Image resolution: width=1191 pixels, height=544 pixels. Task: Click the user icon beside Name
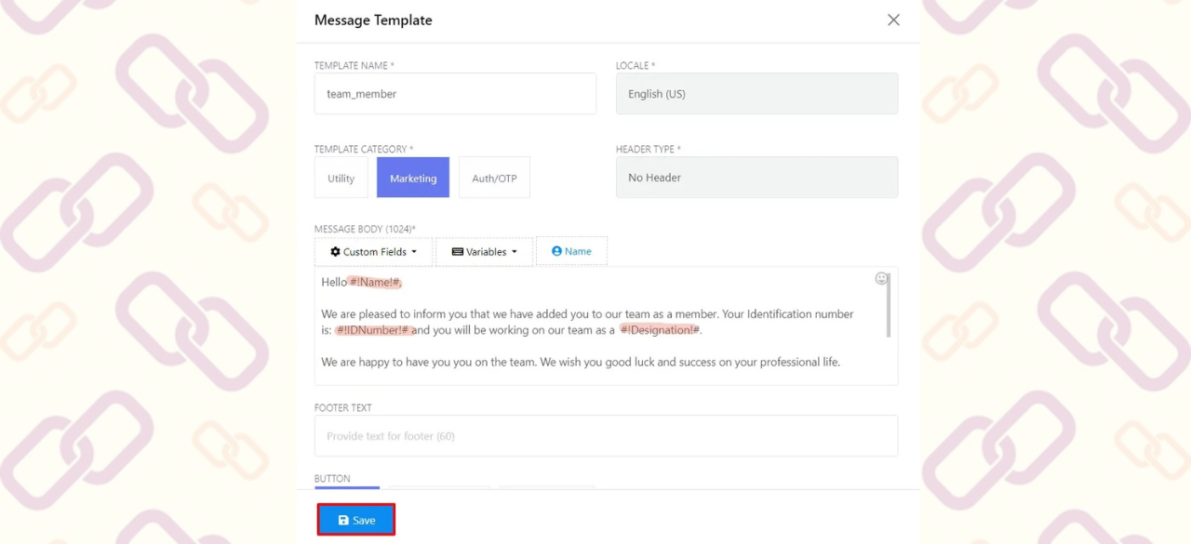pos(556,251)
